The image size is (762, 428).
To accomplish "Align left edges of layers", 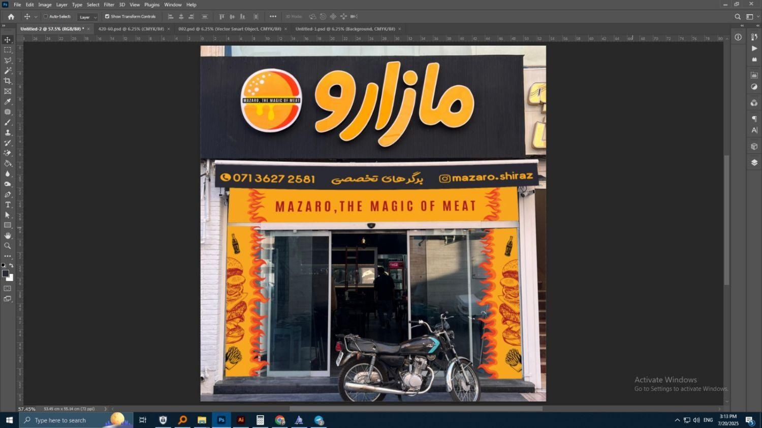I will click(171, 17).
